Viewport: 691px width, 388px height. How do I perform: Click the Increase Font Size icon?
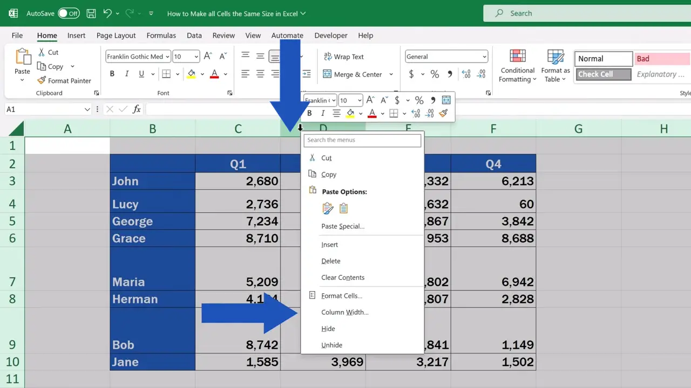click(207, 56)
